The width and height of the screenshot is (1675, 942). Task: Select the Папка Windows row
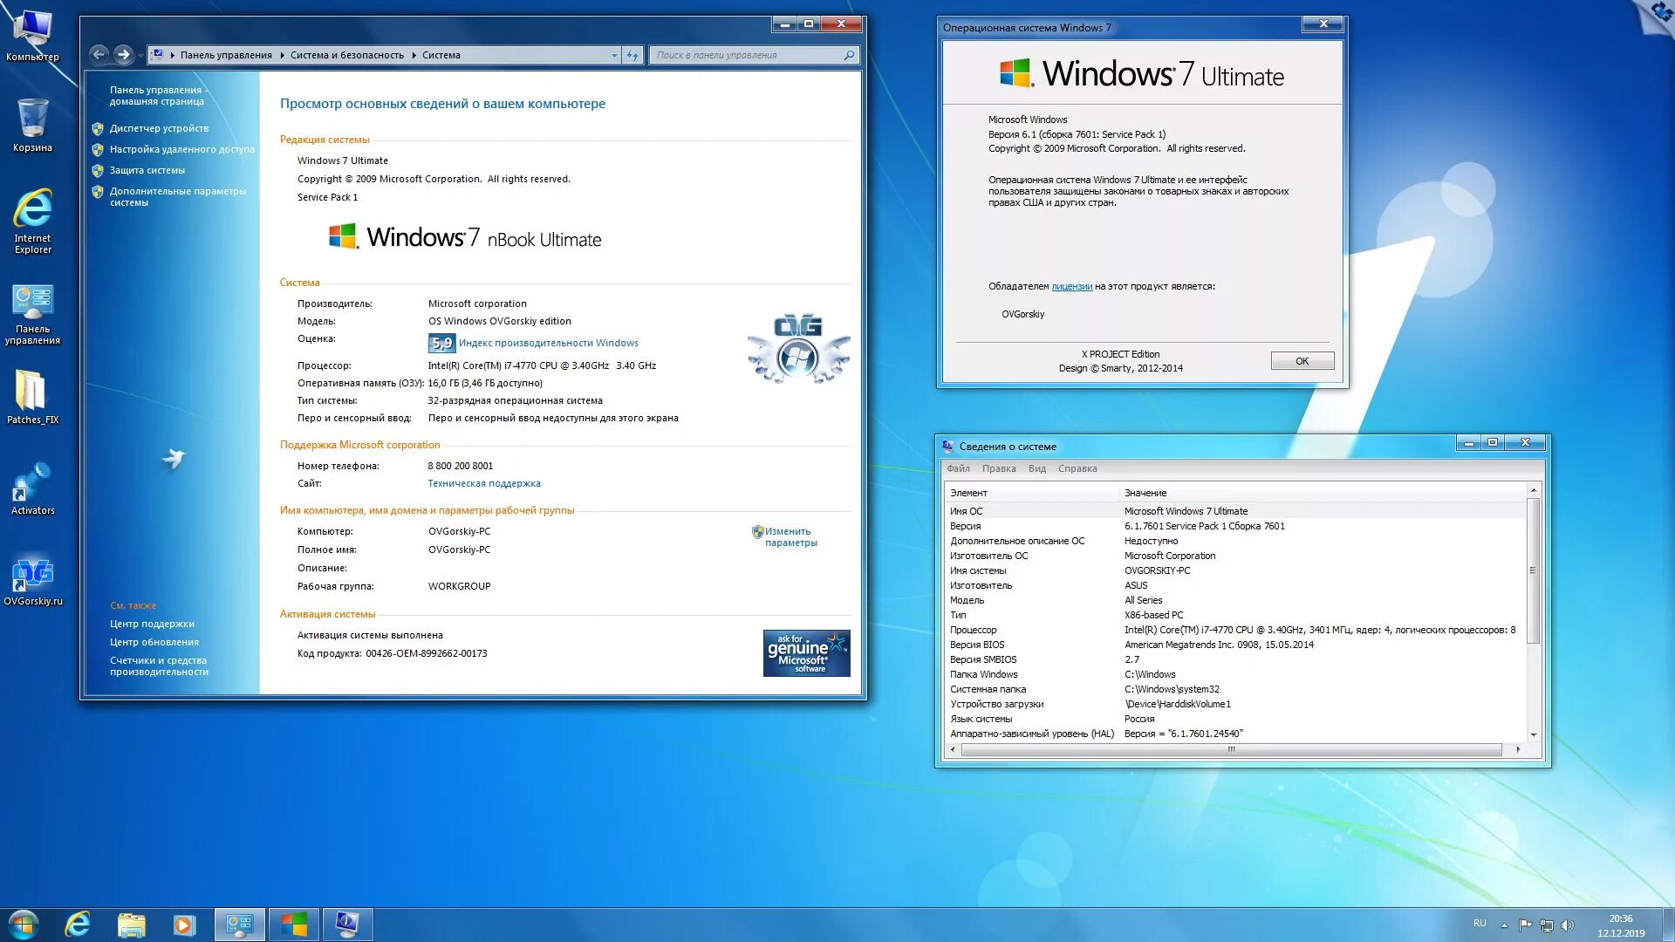click(x=1235, y=674)
